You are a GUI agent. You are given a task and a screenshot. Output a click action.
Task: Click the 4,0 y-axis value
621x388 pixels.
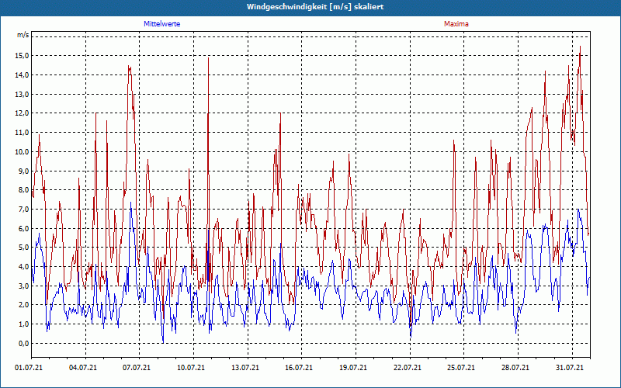pos(23,267)
